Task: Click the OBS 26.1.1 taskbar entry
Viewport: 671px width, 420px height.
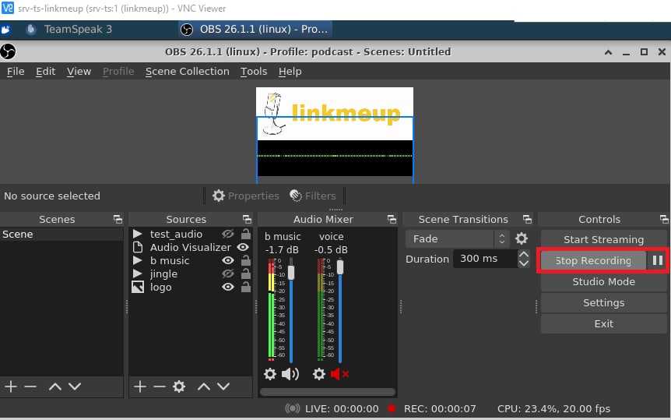Action: click(x=255, y=29)
